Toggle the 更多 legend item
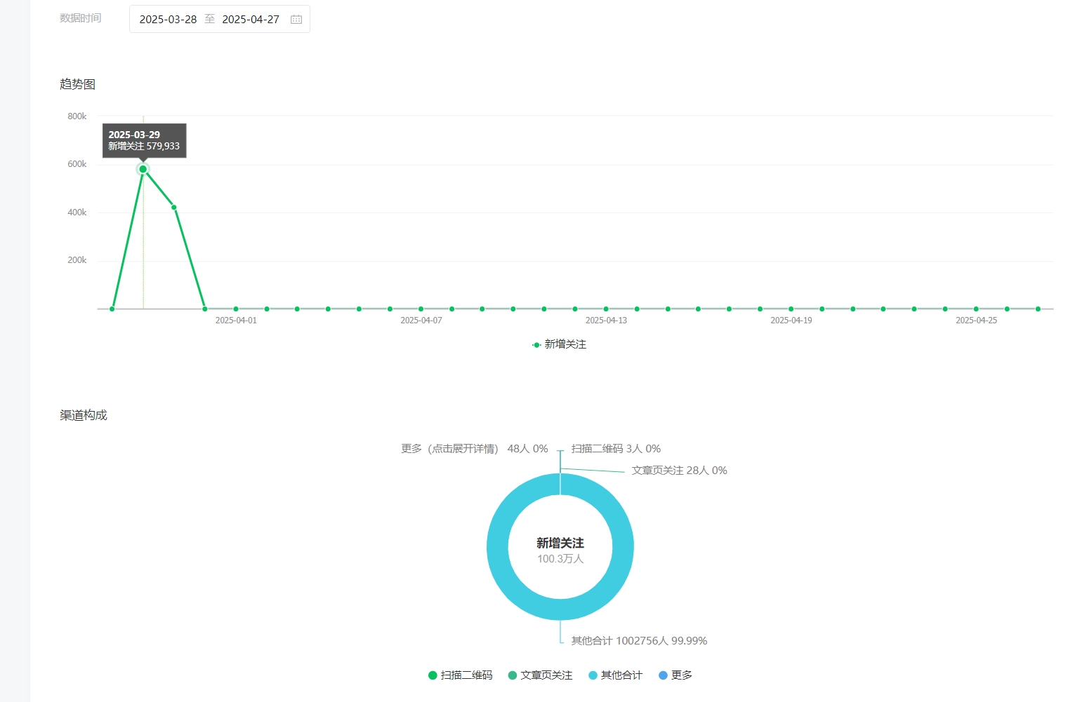The height and width of the screenshot is (702, 1087). 676,675
